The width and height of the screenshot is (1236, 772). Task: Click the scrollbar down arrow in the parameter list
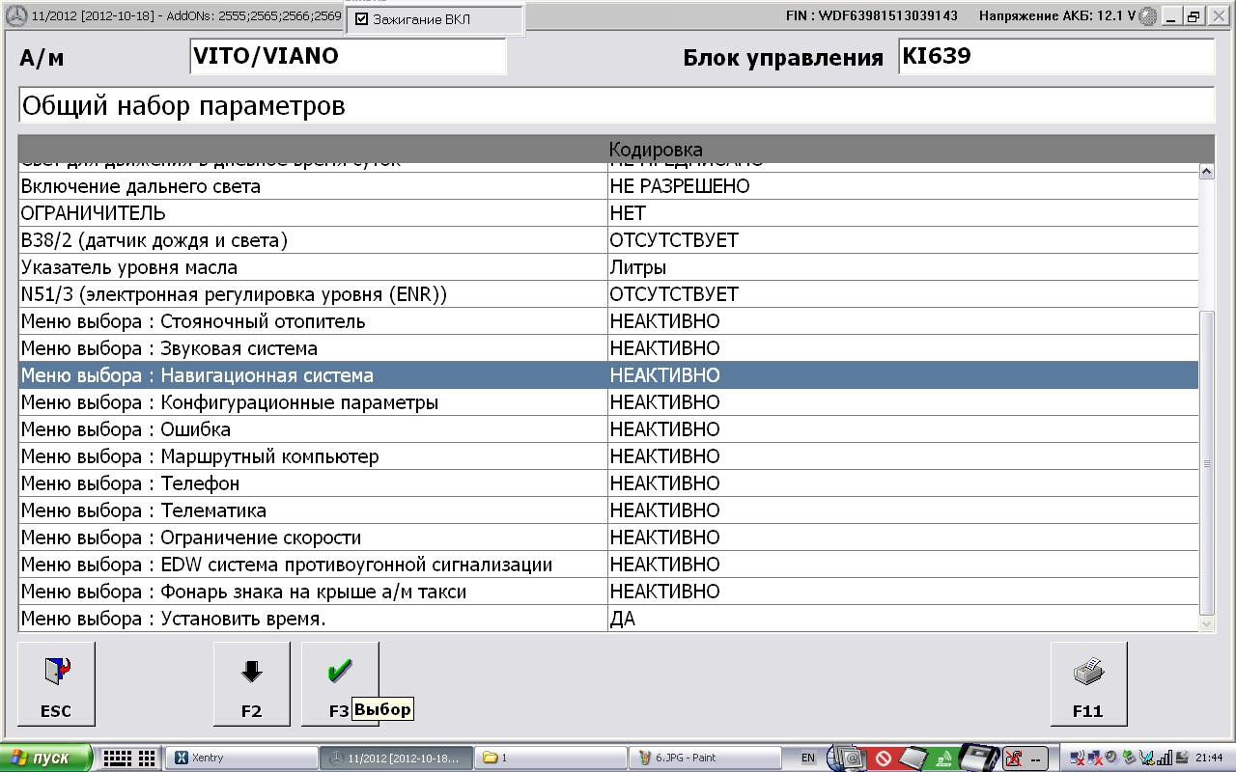tap(1206, 623)
